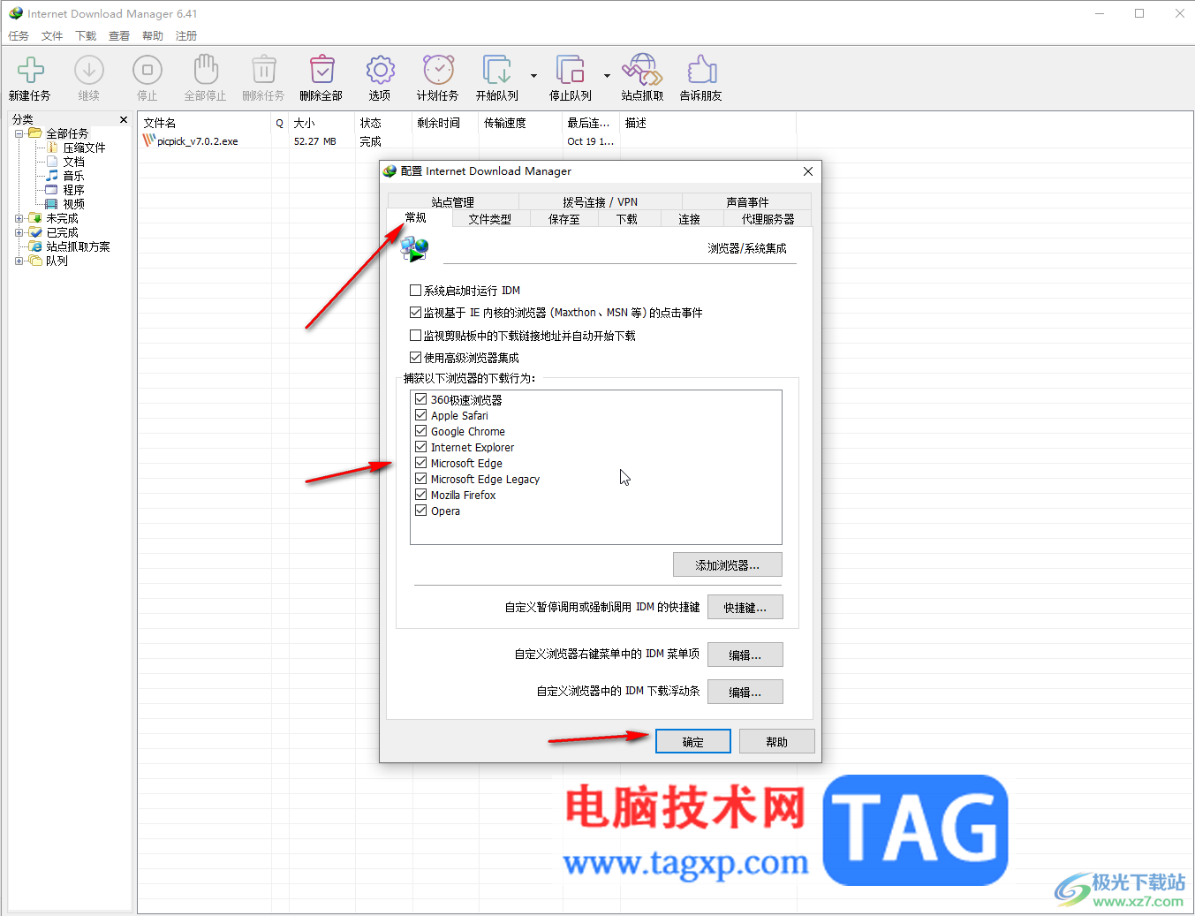Select the 视频 category in the tree
This screenshot has height=916, width=1195.
[x=73, y=204]
